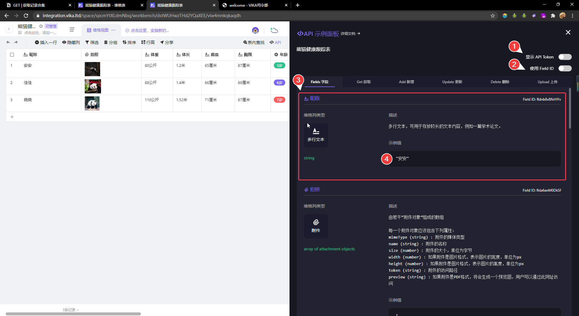Click the redo arrow icon

[16, 42]
